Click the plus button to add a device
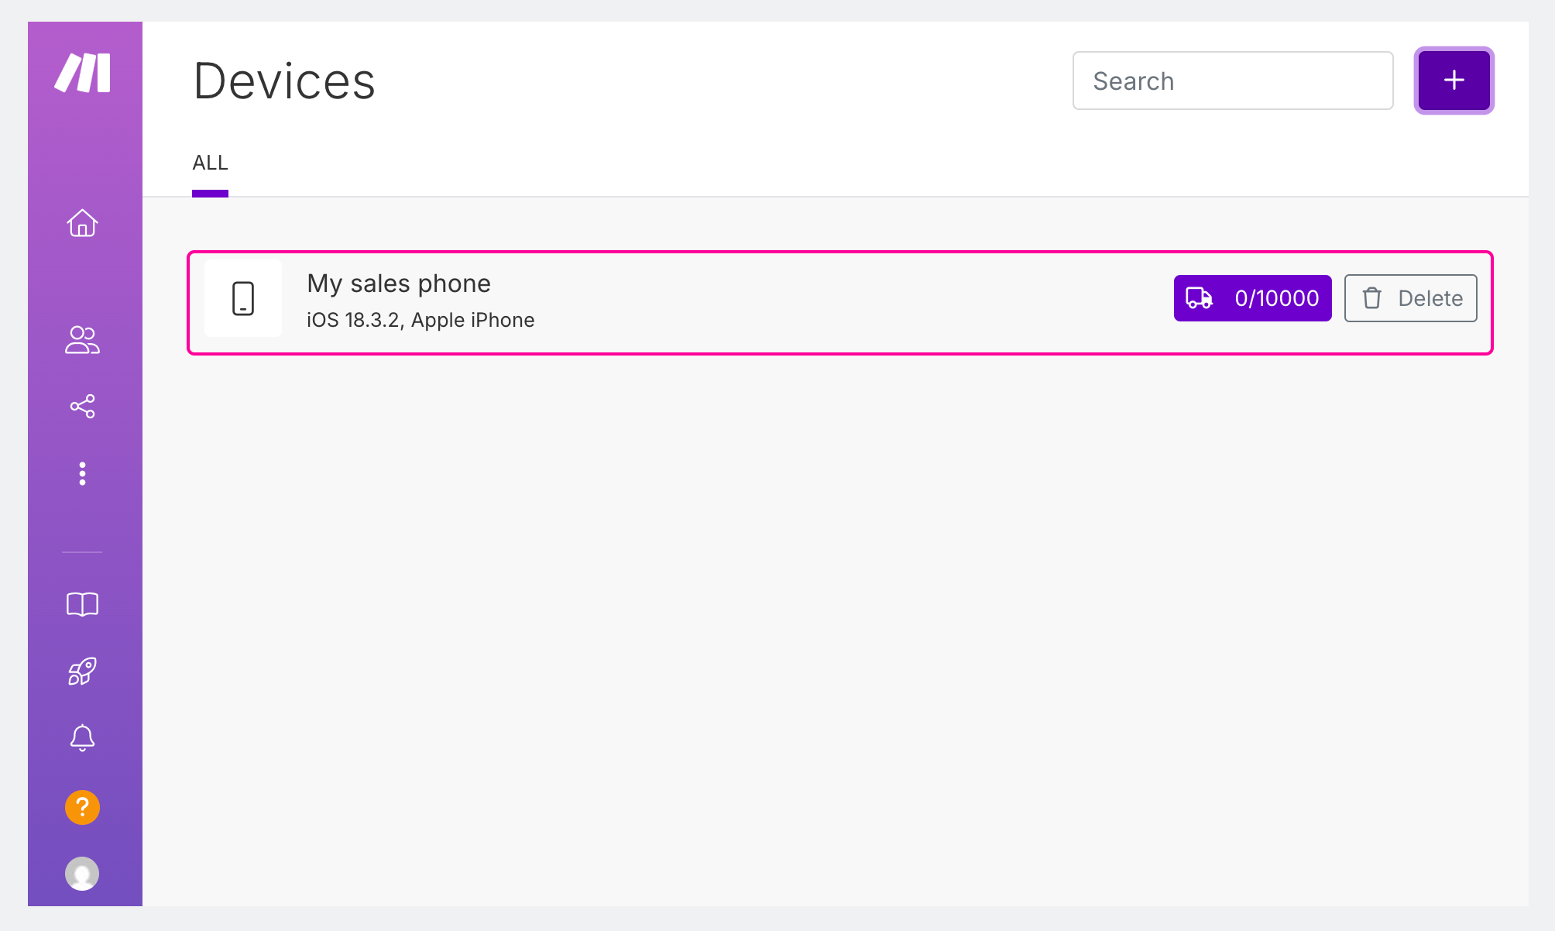 (1454, 81)
